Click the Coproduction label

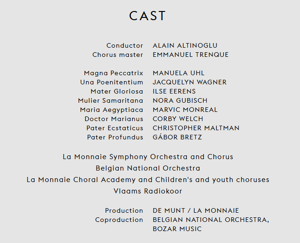119,220
